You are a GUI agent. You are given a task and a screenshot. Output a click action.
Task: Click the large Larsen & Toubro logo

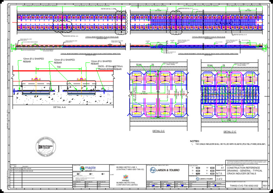pyautogui.click(x=165, y=170)
